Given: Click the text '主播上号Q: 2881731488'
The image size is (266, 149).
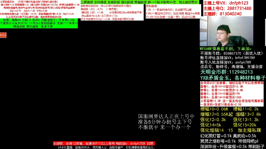Looking at the screenshot, I should [x=227, y=9].
